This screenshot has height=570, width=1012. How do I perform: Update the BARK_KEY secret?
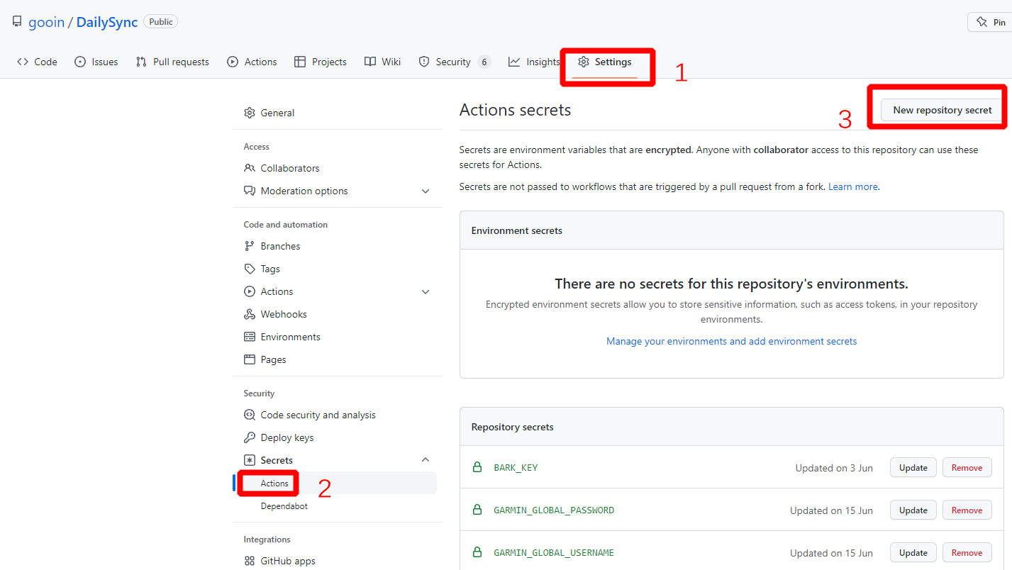click(x=913, y=467)
